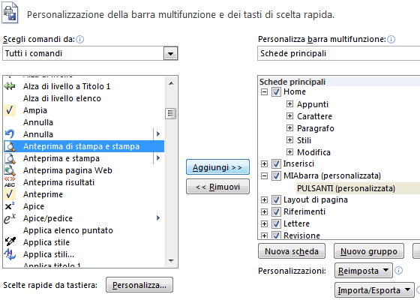This screenshot has height=300, width=420.
Task: Click the Anteprima pagina Web icon
Action: tap(10, 170)
